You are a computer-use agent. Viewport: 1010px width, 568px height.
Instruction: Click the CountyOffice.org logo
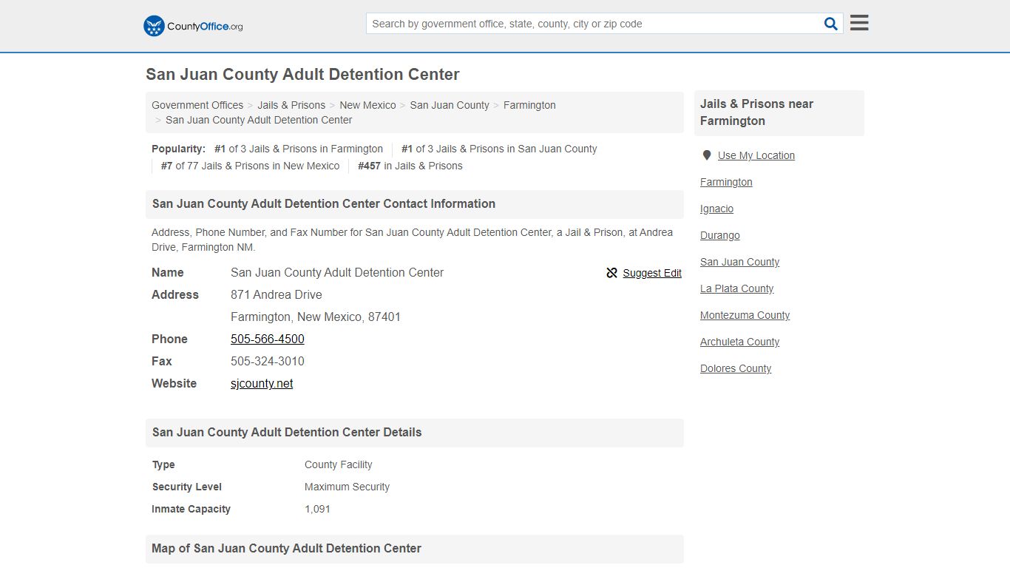click(193, 26)
